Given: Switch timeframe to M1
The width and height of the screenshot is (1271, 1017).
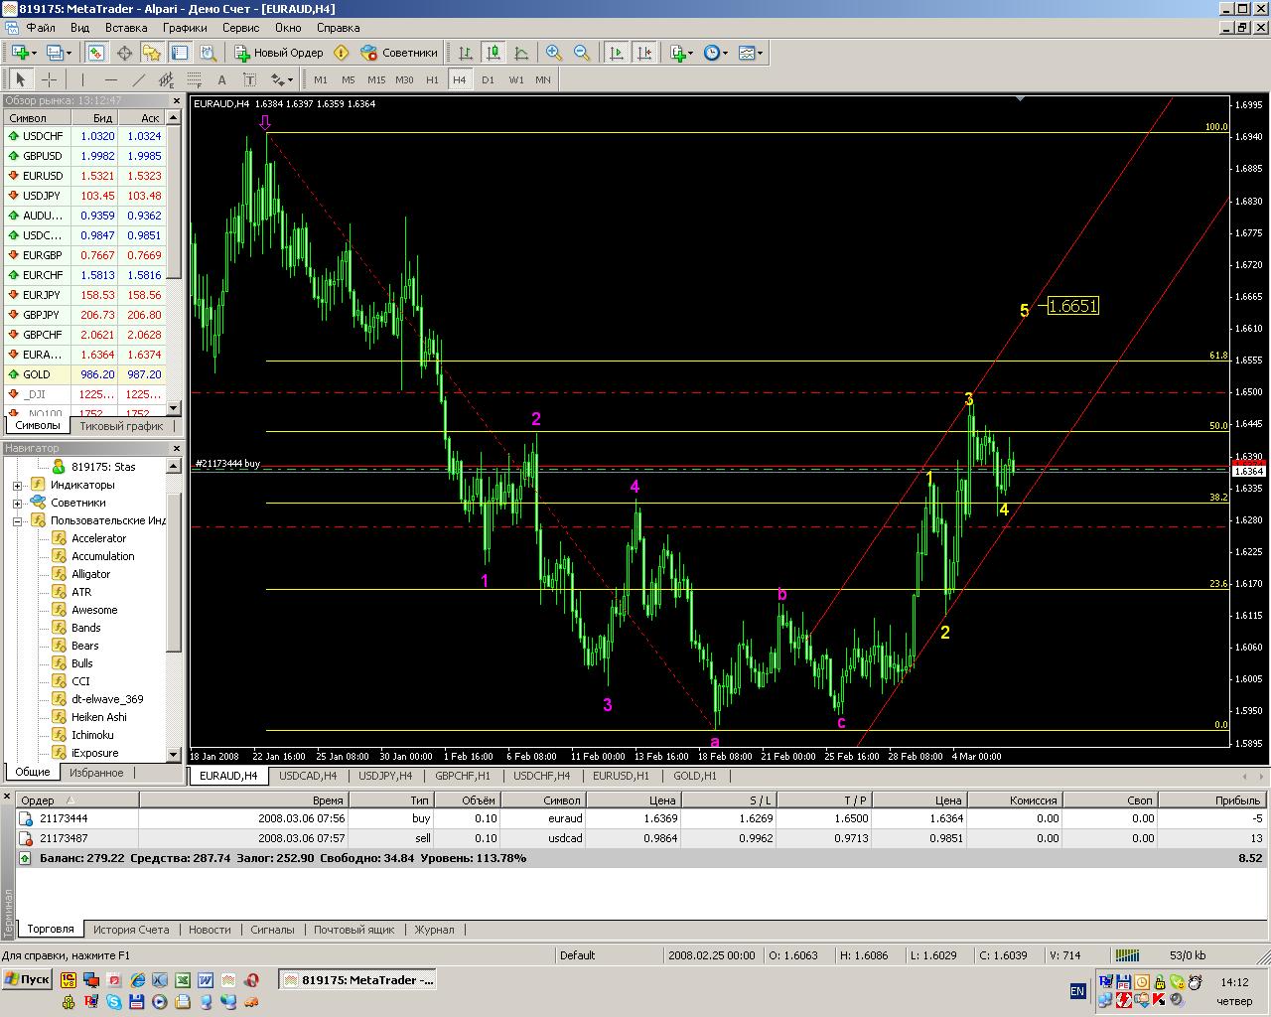Looking at the screenshot, I should [x=321, y=79].
